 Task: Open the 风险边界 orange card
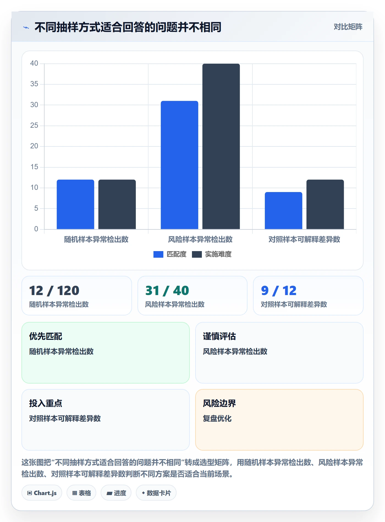[x=279, y=420]
